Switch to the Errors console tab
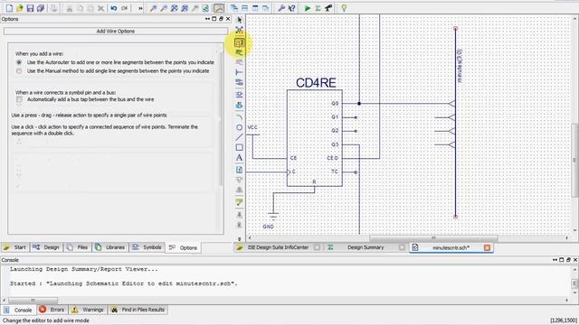The image size is (579, 325). [x=52, y=310]
